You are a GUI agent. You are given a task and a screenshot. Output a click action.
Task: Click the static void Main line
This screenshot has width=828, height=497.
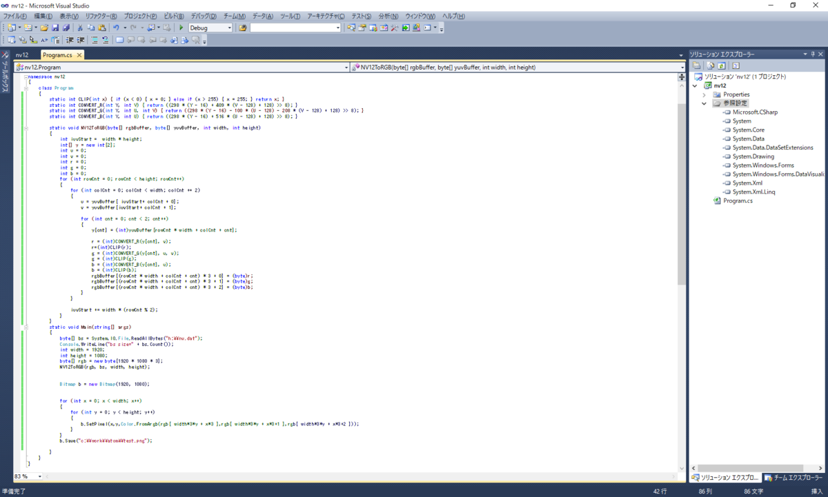point(90,327)
